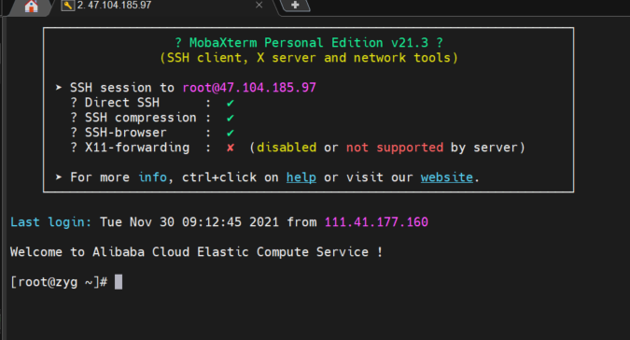This screenshot has width=630, height=340.
Task: Click the word info in the banner
Action: [x=152, y=177]
